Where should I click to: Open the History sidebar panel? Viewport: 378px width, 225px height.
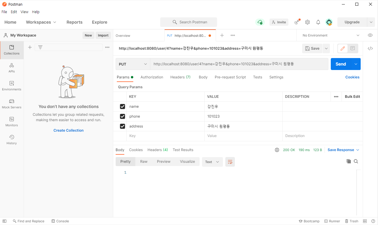[12, 140]
